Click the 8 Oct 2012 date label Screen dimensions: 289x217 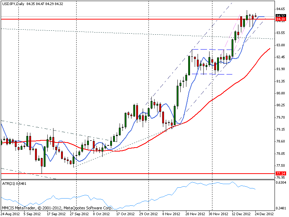pos(102,214)
